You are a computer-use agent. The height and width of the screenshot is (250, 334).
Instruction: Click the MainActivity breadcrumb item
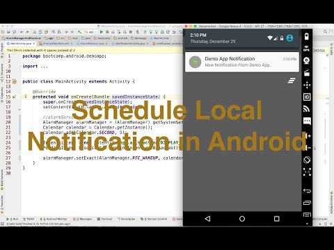(160, 38)
